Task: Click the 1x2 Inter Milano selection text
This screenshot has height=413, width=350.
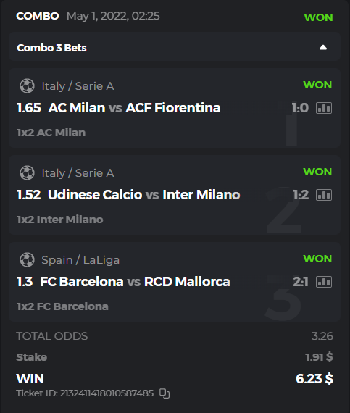Action: click(x=59, y=220)
